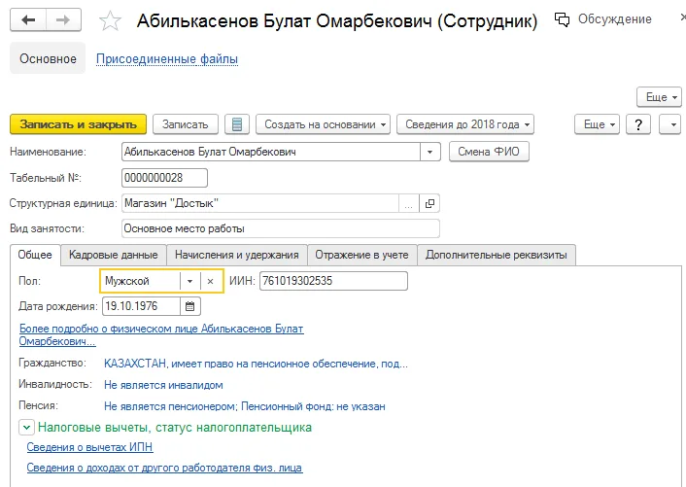Open the Наименование dropdown list

tap(430, 152)
